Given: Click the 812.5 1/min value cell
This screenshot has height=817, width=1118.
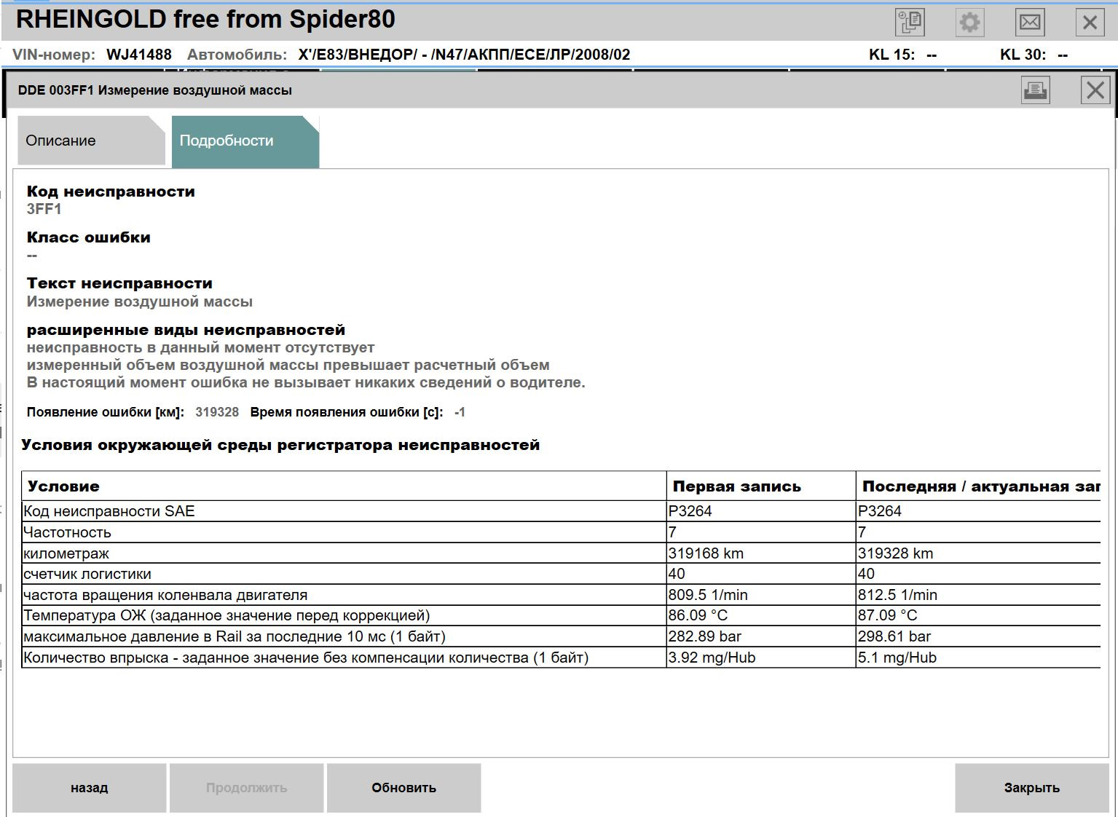Looking at the screenshot, I should click(978, 595).
